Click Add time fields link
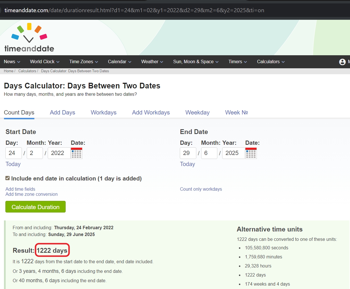 20,189
